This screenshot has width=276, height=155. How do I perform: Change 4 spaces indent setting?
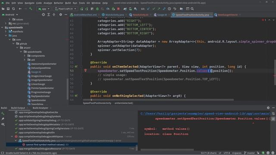click(237, 153)
